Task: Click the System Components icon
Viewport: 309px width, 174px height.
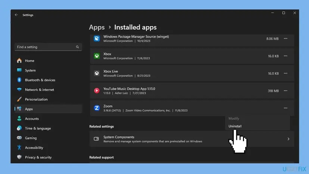Action: point(96,139)
